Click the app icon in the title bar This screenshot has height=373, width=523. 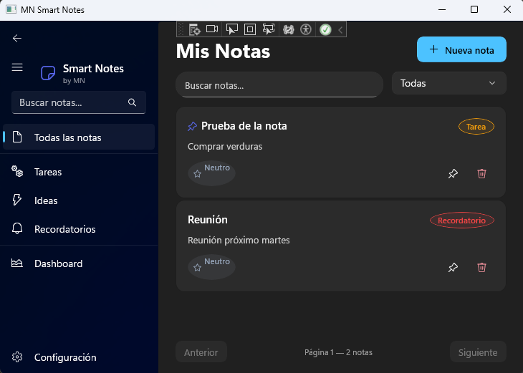click(11, 9)
